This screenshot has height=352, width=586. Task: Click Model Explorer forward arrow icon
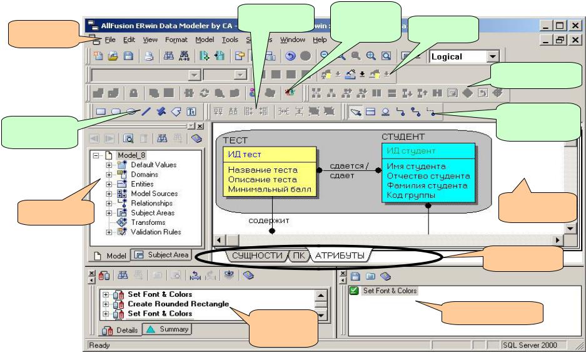pyautogui.click(x=109, y=138)
